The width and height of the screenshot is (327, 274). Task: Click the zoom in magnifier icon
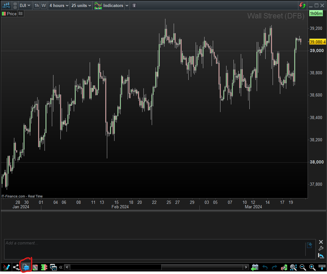pos(312,267)
